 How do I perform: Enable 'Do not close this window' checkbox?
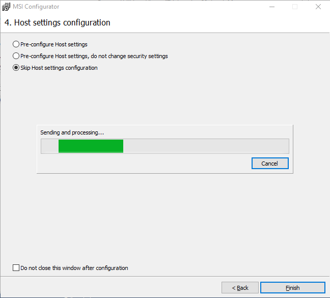click(x=16, y=268)
